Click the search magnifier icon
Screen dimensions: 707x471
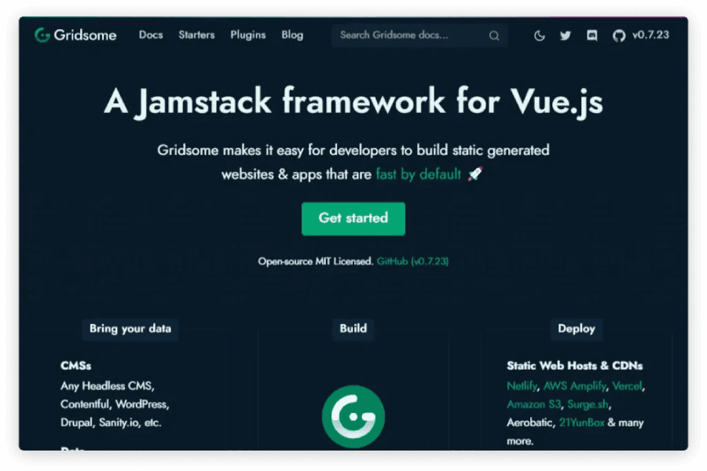[x=494, y=35]
